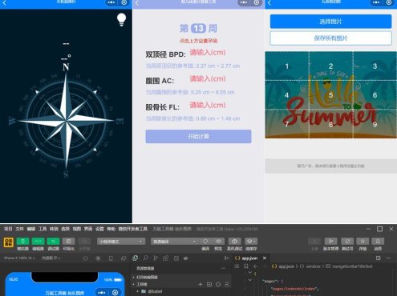Go back from the compass mini program
Screen dimensions: 397x296
coord(4,3)
